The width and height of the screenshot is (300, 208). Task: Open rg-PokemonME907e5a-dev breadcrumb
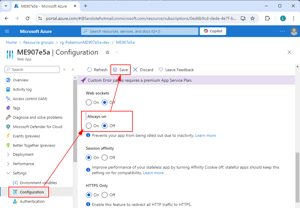click(x=85, y=42)
